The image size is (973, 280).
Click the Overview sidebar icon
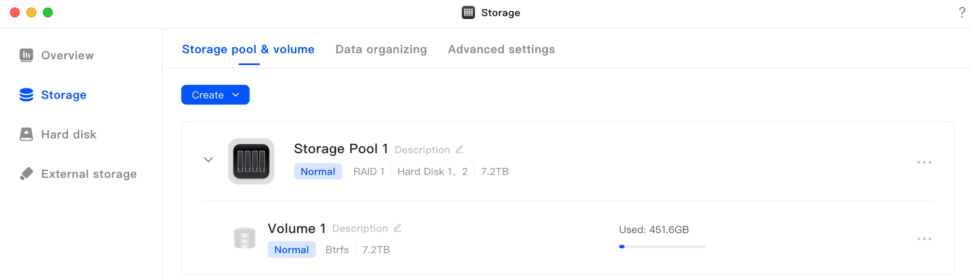(x=26, y=55)
